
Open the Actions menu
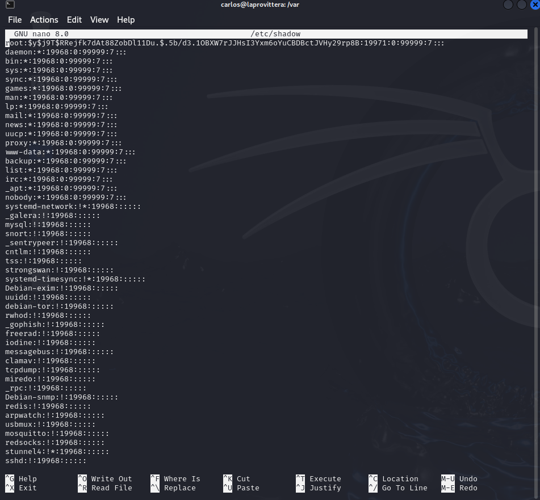tap(44, 20)
